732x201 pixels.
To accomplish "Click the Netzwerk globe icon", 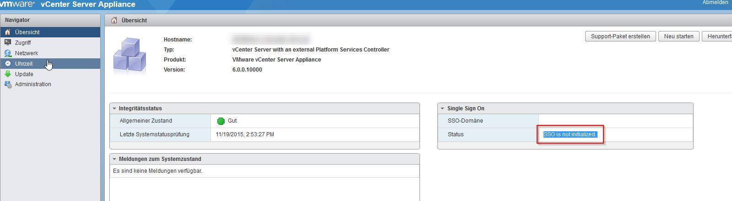I will (7, 53).
